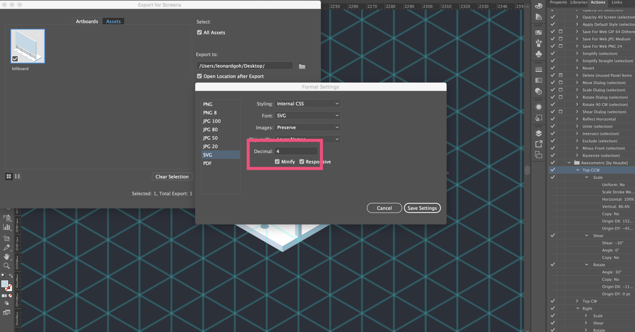This screenshot has height=332, width=635.
Task: Open the Swatches panel icon
Action: click(x=538, y=33)
